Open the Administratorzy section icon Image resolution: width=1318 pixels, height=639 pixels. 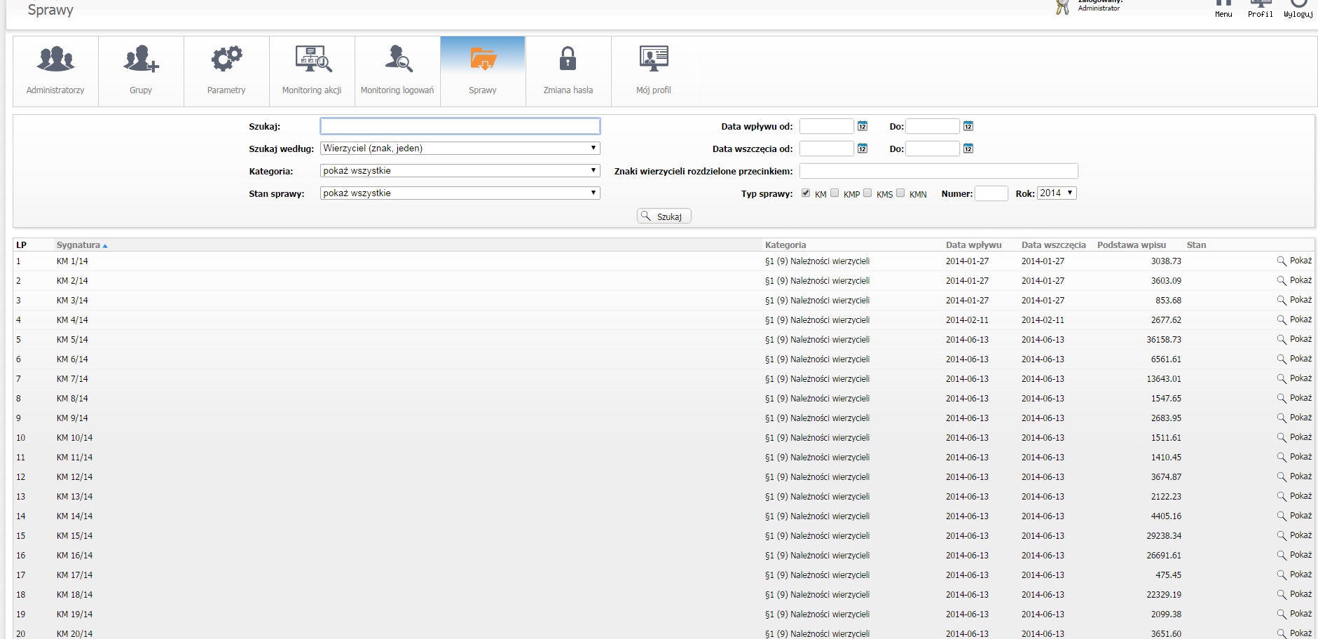click(x=55, y=60)
